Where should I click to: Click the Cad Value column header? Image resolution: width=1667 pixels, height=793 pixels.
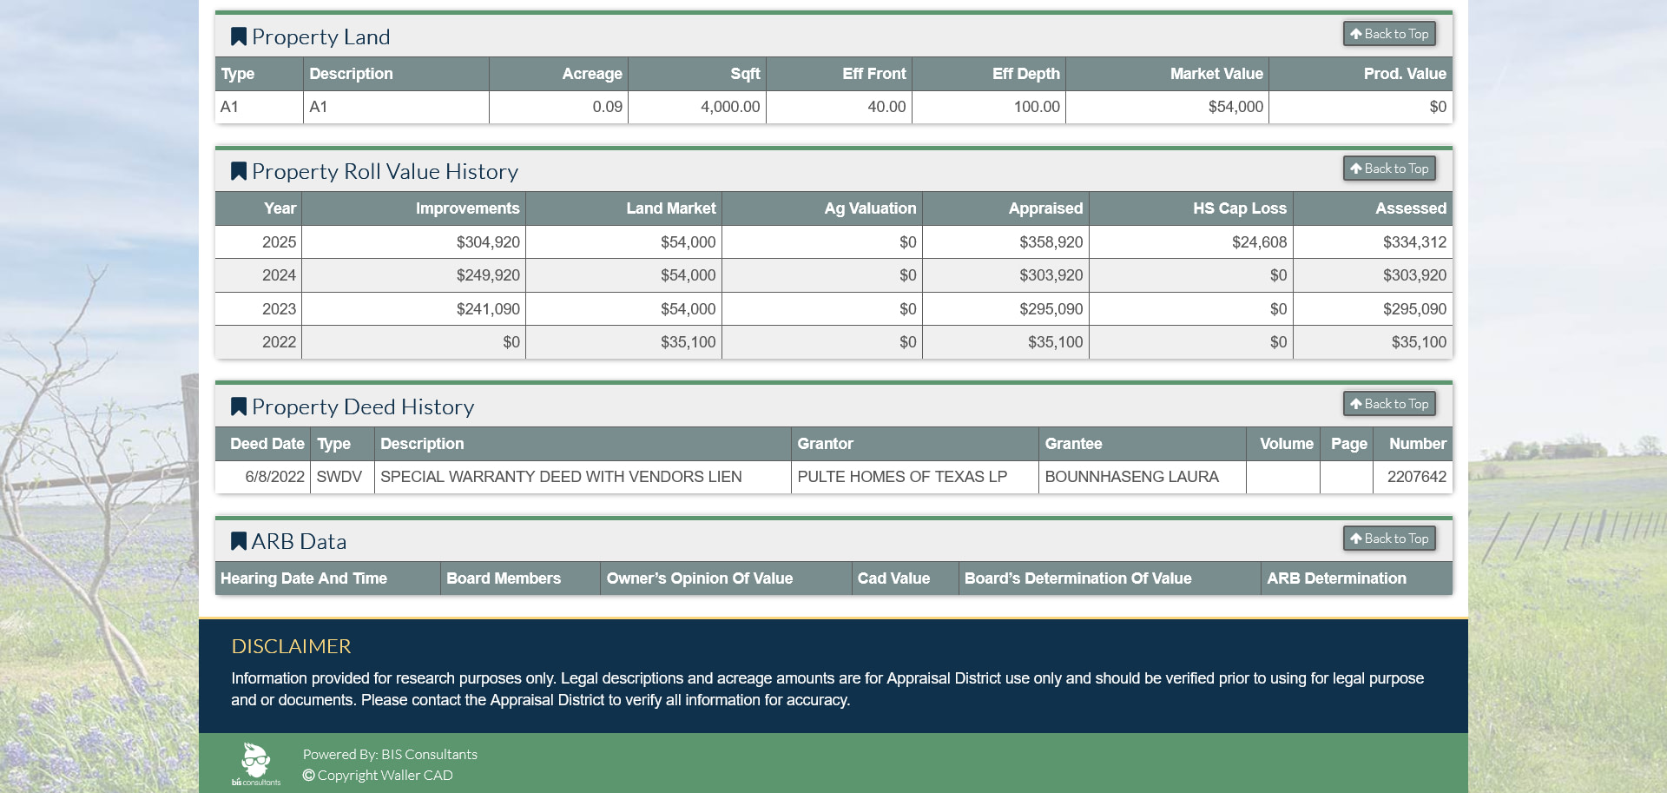tap(906, 578)
